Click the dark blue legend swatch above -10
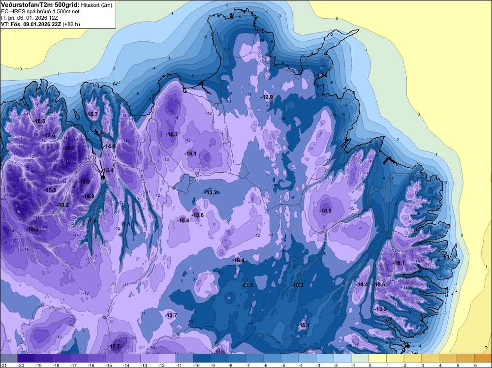 (x=202, y=358)
